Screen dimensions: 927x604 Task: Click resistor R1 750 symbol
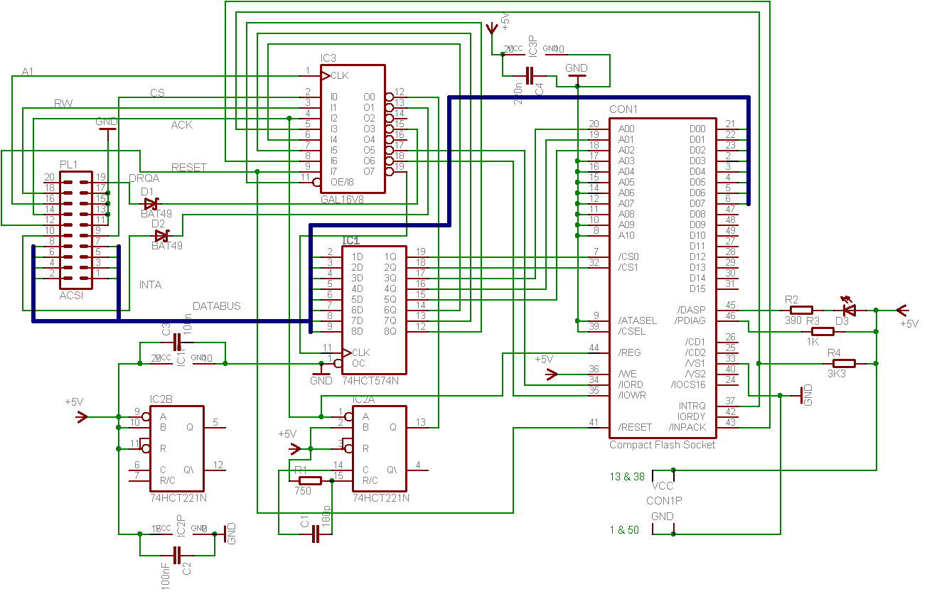pos(310,480)
